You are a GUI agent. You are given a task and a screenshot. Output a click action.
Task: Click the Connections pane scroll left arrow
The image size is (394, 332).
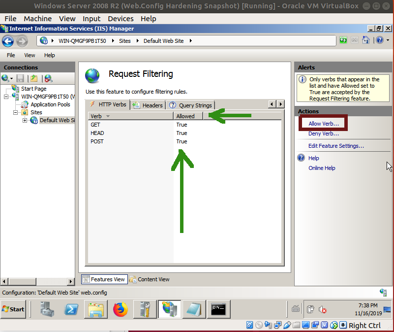click(4, 281)
